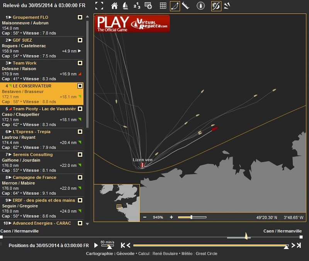This screenshot has width=309, height=261.
Task: Click the sailboat icon in toolbar
Action: pyautogui.click(x=125, y=6)
